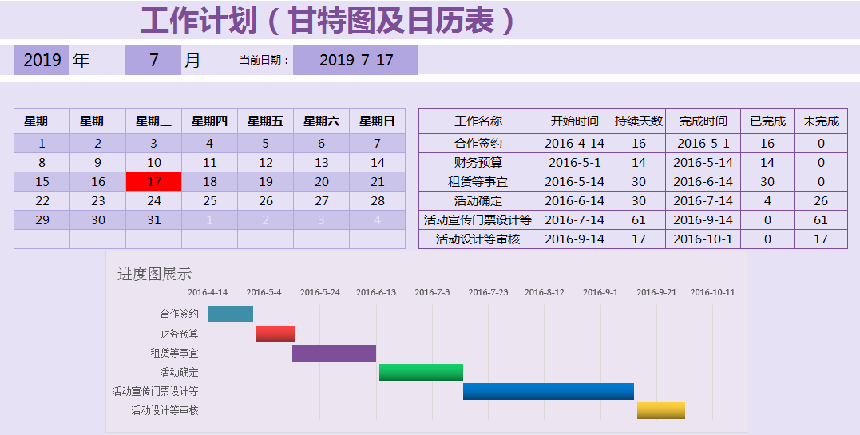This screenshot has height=435, width=860.
Task: Select calendar day 31
Action: pos(153,220)
